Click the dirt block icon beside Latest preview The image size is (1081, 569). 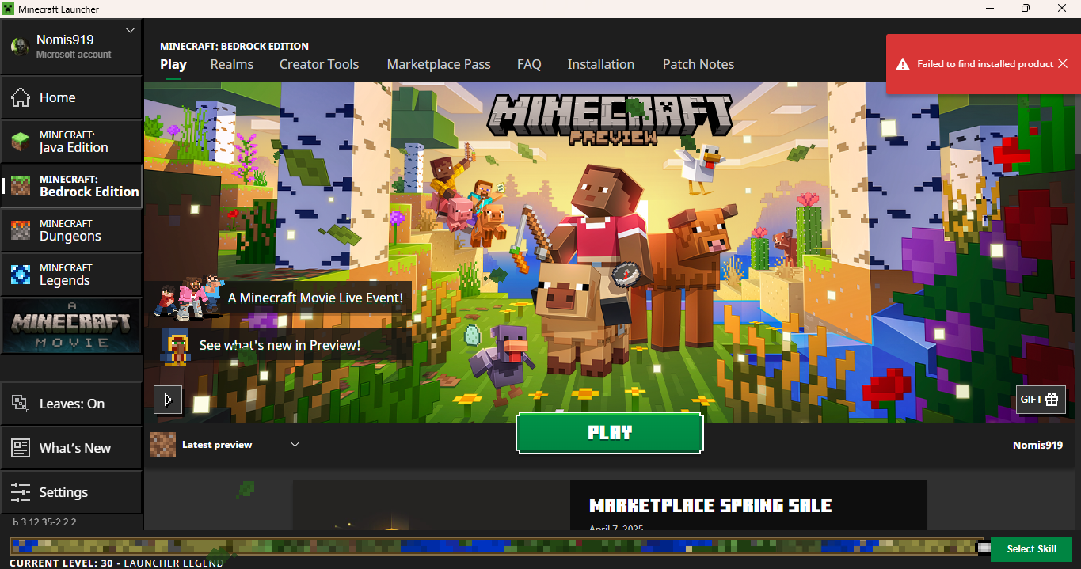coord(163,445)
